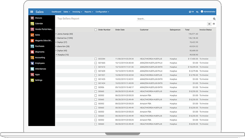Open the Invoicing dropdown menu

pos(77,12)
